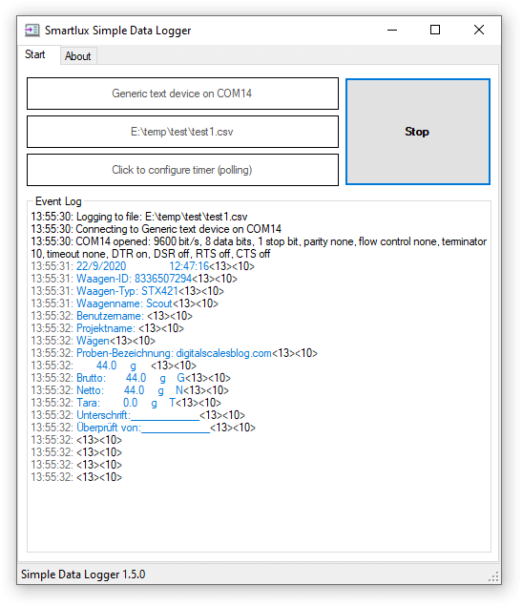Viewport: 522px width, 606px height.
Task: Click log entry 'Unterschrift:'
Action: click(138, 415)
